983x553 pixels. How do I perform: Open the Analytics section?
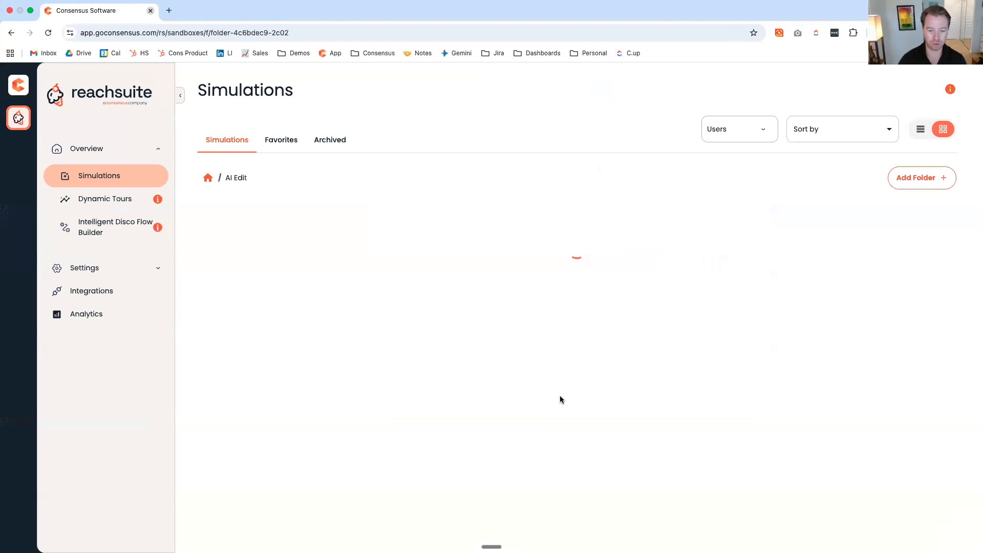[x=86, y=314]
